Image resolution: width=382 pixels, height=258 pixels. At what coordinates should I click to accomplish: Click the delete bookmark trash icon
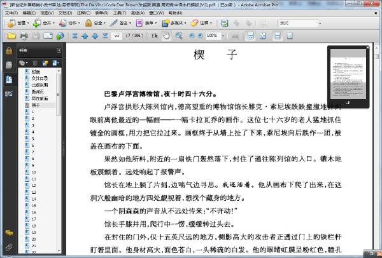click(x=35, y=63)
